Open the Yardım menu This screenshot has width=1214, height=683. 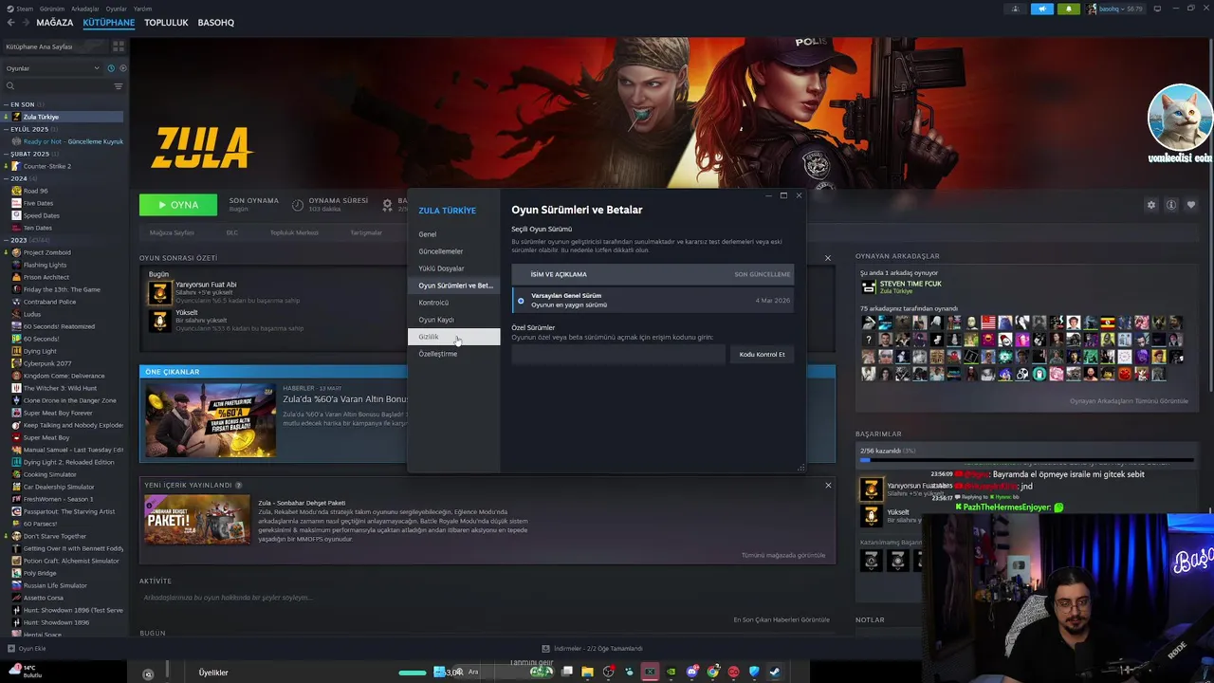[x=142, y=9]
